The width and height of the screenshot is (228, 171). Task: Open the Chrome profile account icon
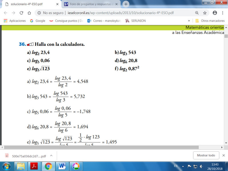pos(215,13)
